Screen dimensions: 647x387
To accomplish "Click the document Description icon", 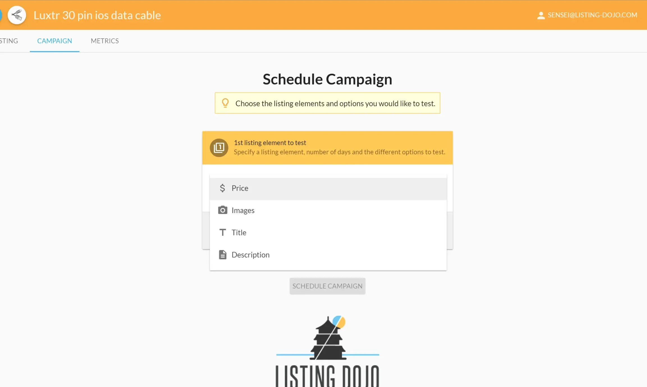I will pyautogui.click(x=223, y=255).
